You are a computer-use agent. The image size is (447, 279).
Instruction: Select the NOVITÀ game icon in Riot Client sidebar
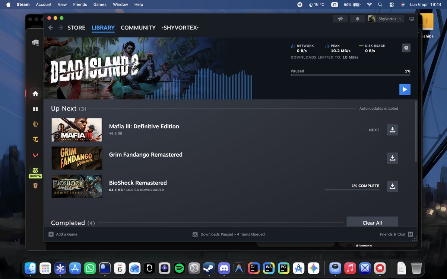coord(35,171)
